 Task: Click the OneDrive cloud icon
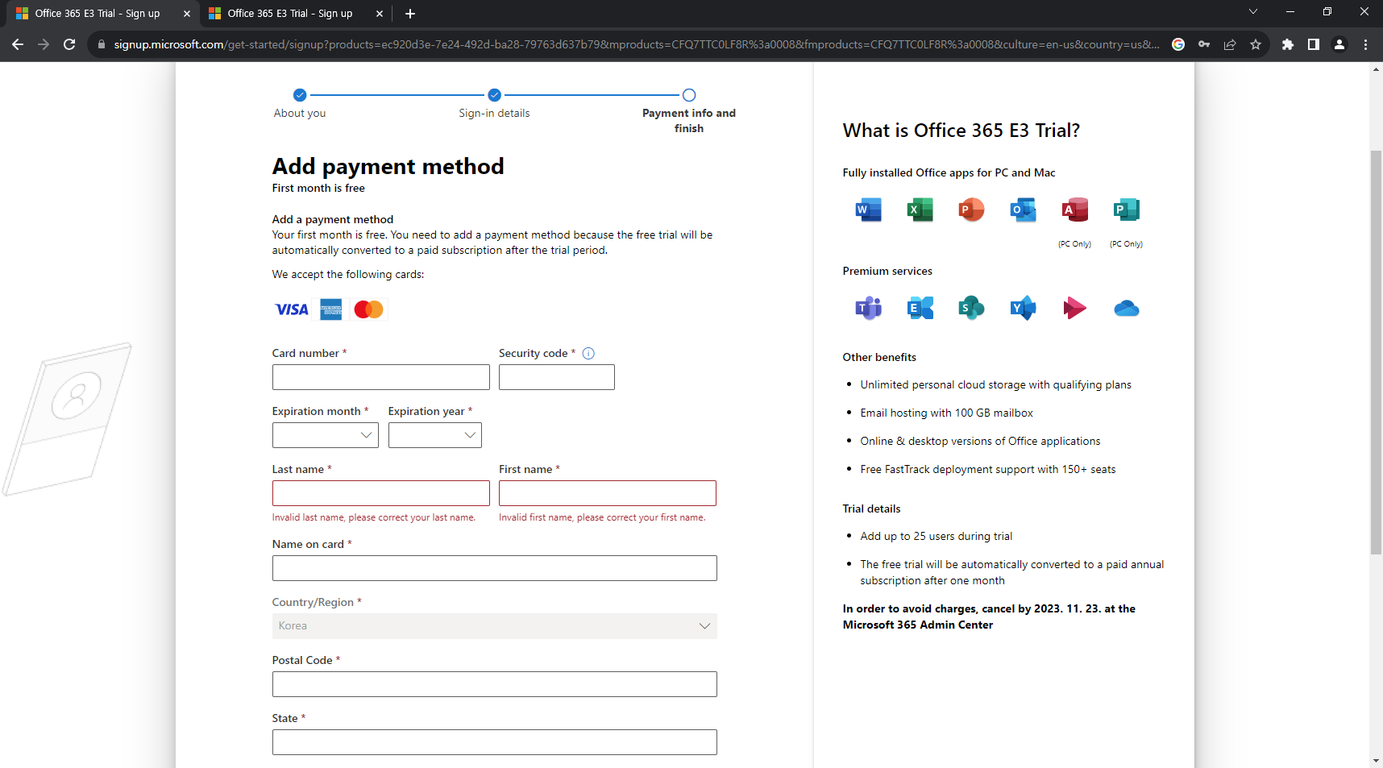[1126, 308]
